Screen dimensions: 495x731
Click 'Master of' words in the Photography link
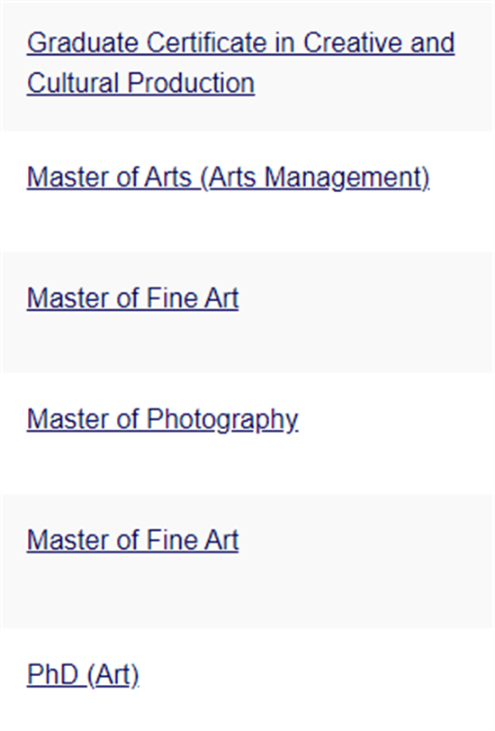click(x=83, y=419)
